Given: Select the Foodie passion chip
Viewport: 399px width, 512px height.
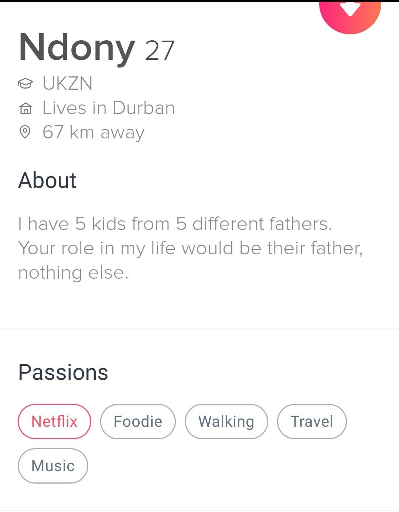Looking at the screenshot, I should pos(138,421).
